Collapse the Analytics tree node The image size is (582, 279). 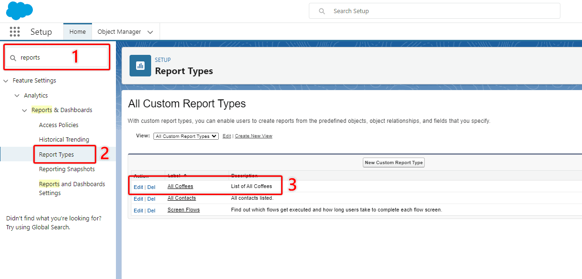click(x=17, y=96)
